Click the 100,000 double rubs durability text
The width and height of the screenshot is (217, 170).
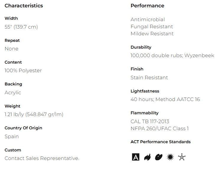(172, 55)
